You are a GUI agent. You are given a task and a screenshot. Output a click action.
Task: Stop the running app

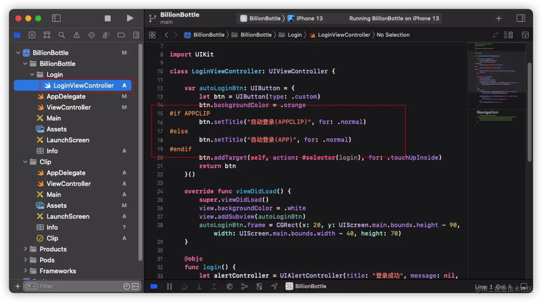108,18
